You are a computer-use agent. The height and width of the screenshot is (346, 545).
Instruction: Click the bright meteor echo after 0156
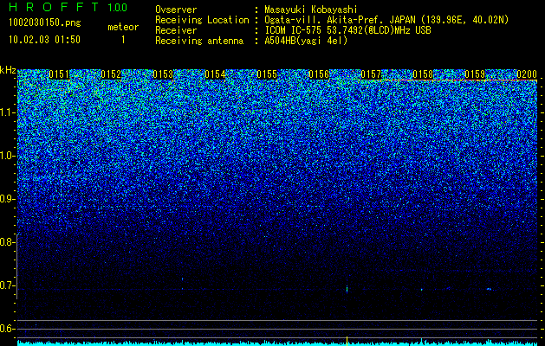pos(347,290)
